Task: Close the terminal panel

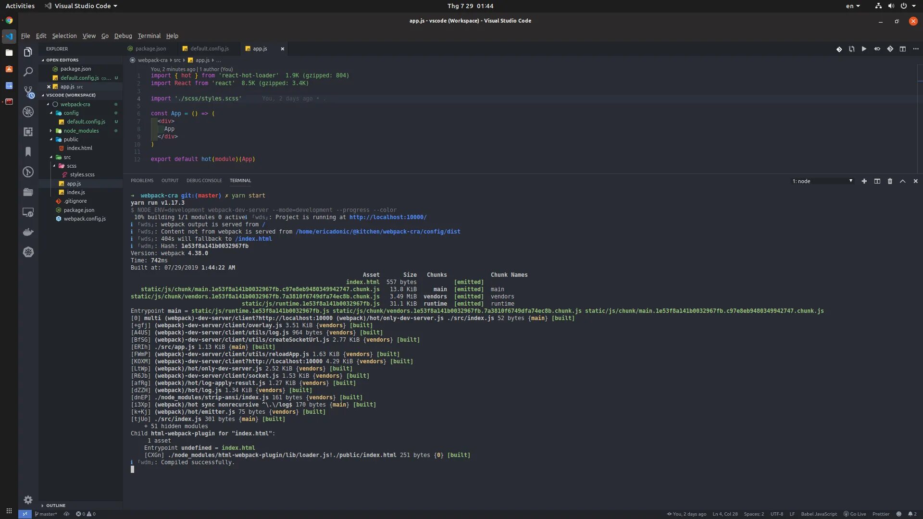Action: tap(915, 181)
